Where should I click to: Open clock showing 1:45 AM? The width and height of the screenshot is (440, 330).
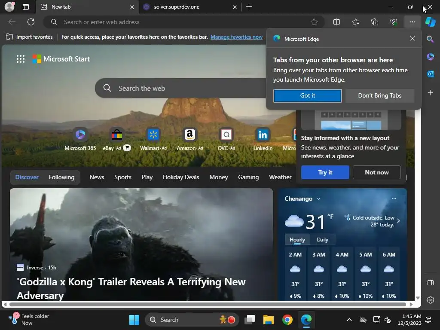click(409, 320)
